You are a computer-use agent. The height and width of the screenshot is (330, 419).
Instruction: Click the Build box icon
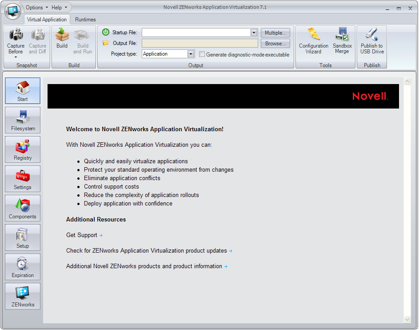click(62, 34)
